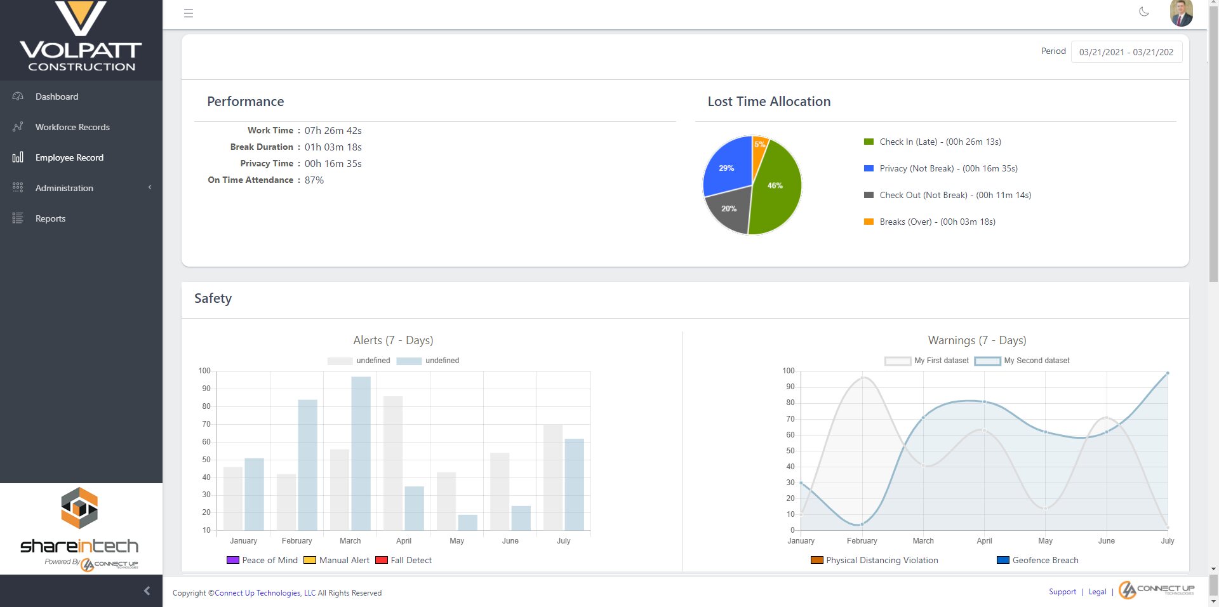Toggle Check In (Late) legend swatch
The width and height of the screenshot is (1219, 607).
click(869, 142)
